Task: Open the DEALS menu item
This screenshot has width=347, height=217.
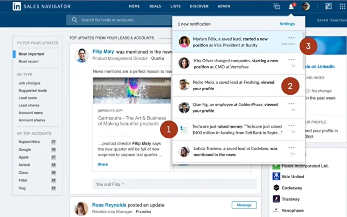Action: 155,6
